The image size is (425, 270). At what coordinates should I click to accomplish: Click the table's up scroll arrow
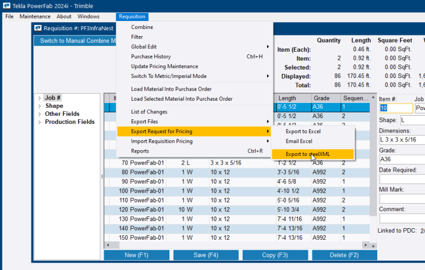coord(373,97)
